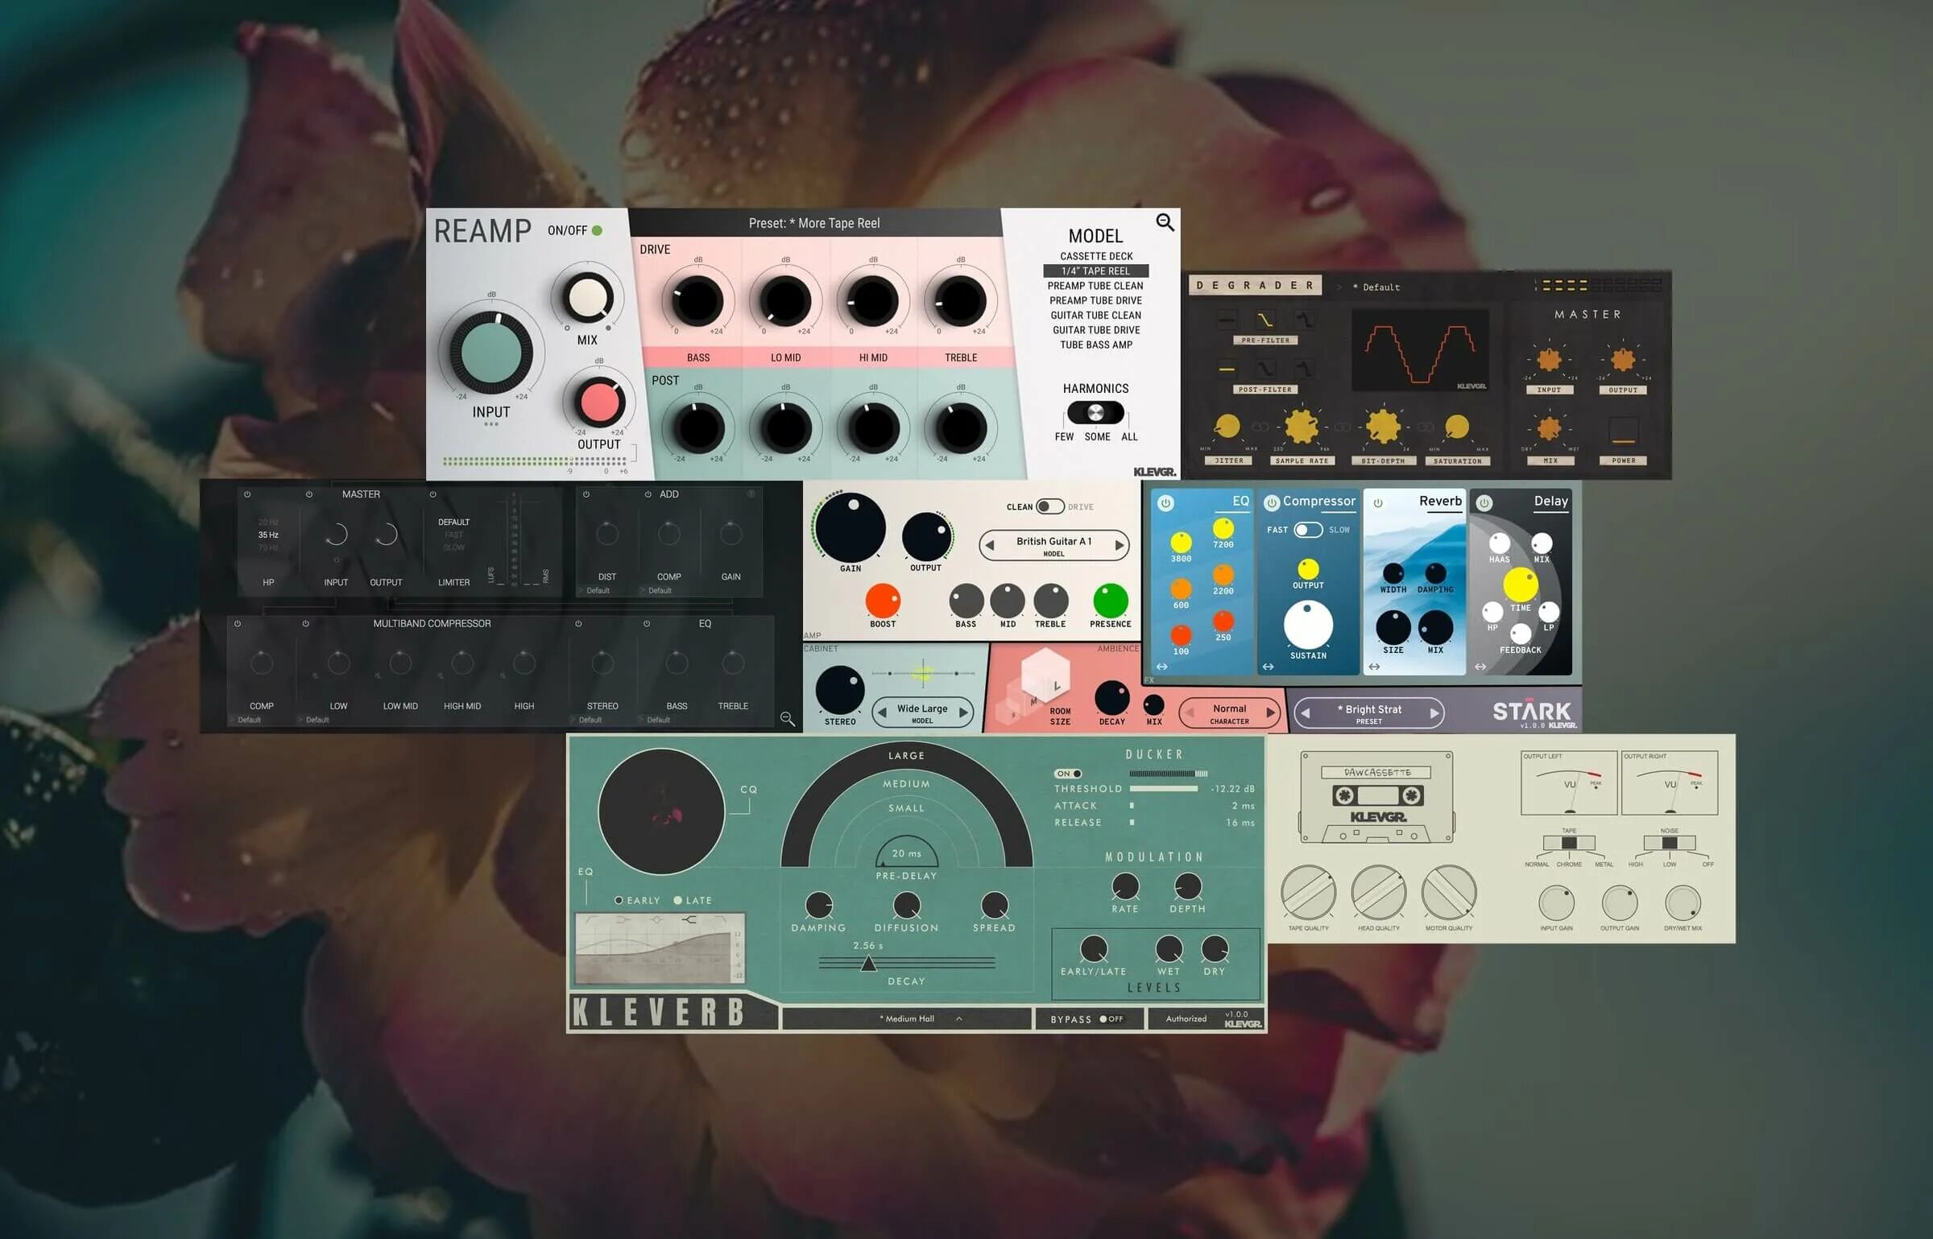This screenshot has width=1933, height=1239.
Task: Go to next amp MODEL after British Guitar A1
Action: [x=1119, y=545]
